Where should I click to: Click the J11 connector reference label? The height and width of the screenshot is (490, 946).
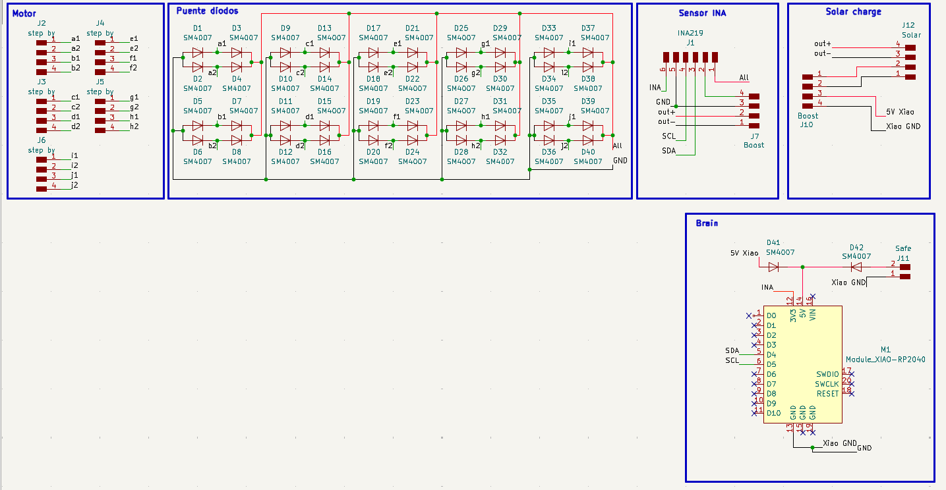coord(903,258)
